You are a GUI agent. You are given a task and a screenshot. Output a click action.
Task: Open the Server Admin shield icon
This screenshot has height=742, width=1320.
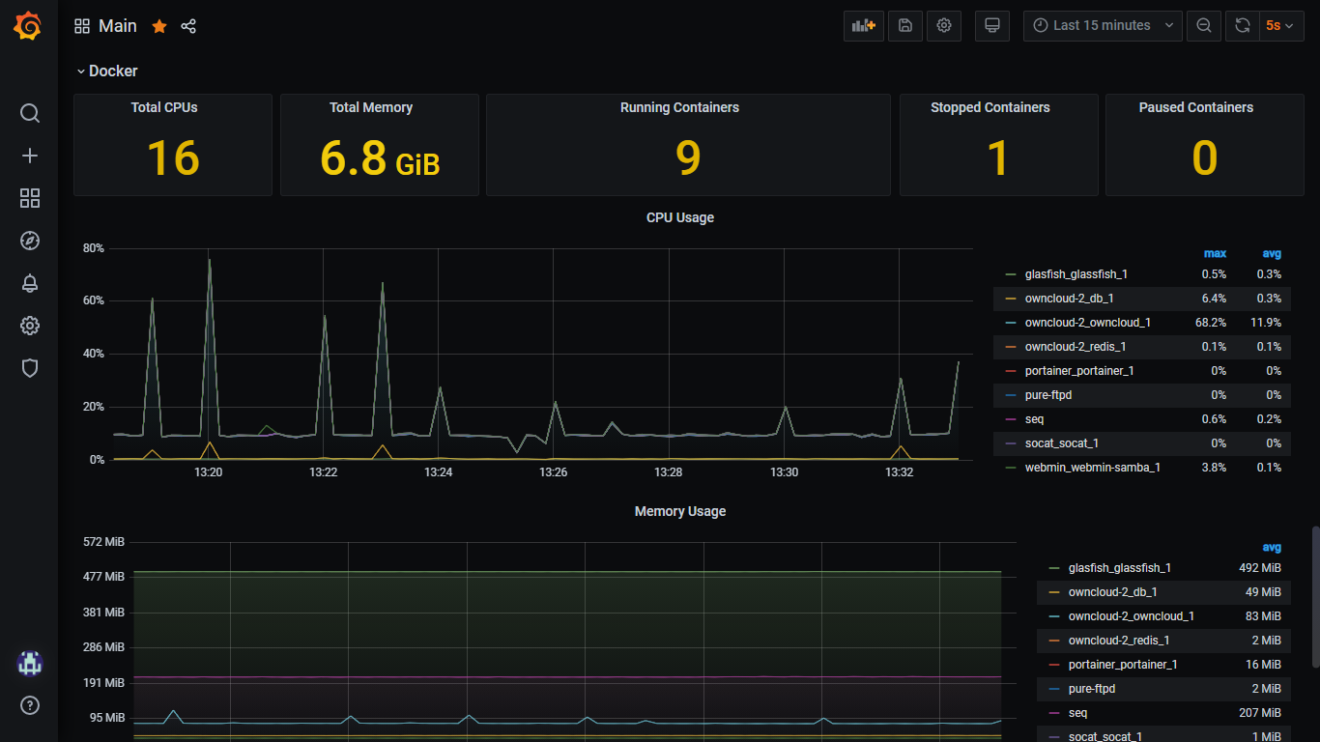pos(30,368)
